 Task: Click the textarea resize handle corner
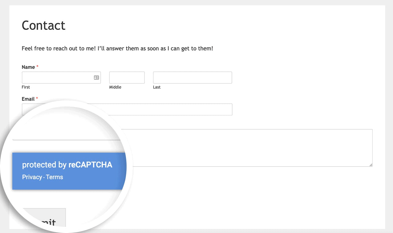(x=371, y=165)
